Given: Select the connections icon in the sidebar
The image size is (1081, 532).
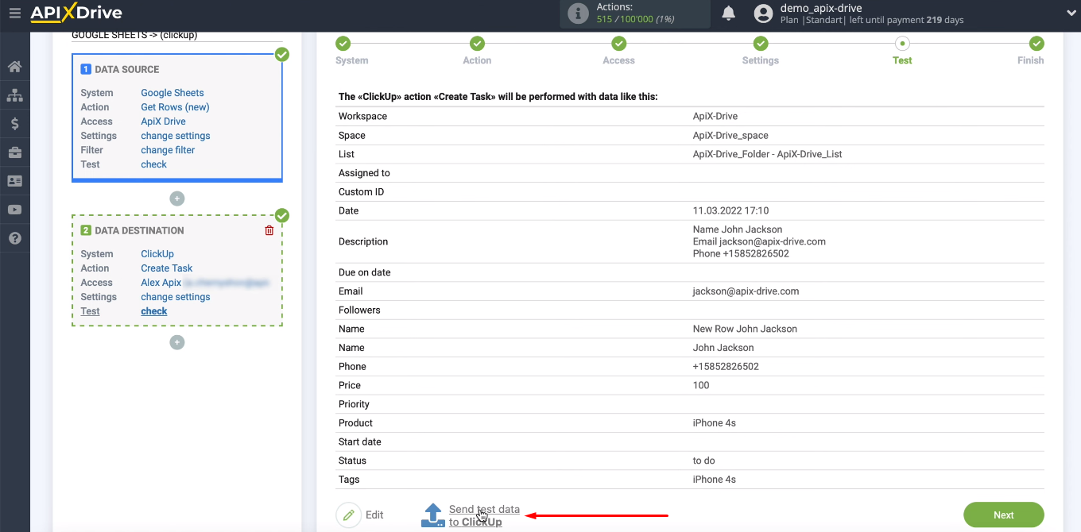Looking at the screenshot, I should (16, 94).
